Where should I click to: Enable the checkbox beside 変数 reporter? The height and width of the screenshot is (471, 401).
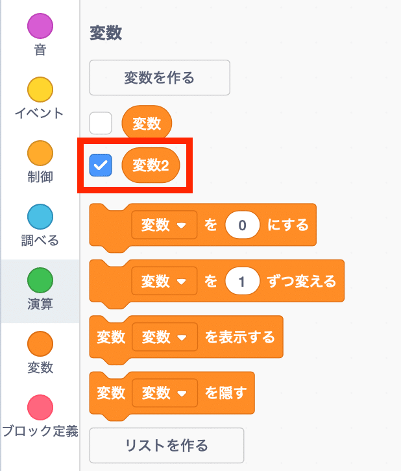tap(101, 123)
